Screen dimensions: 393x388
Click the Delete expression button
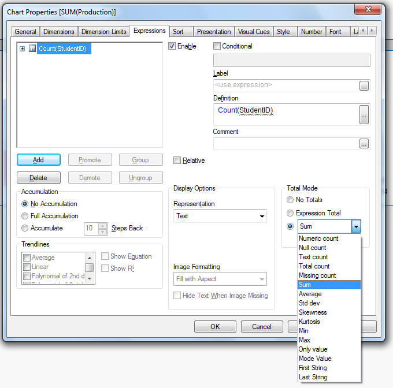point(39,178)
